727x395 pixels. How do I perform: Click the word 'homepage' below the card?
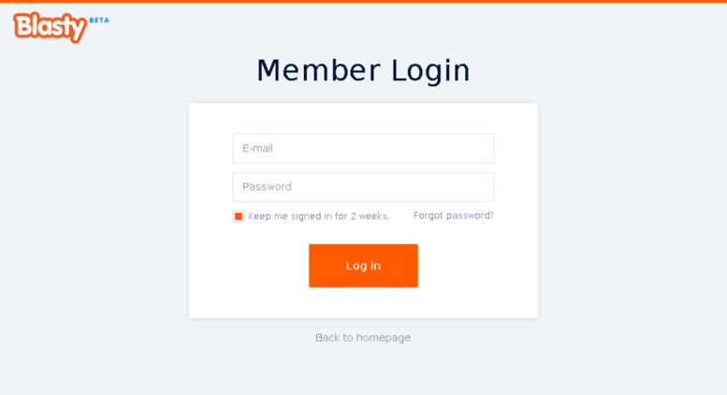384,338
